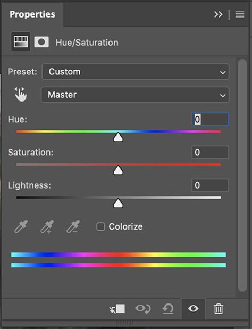Delete this adjustment layer with the trash icon

(219, 309)
